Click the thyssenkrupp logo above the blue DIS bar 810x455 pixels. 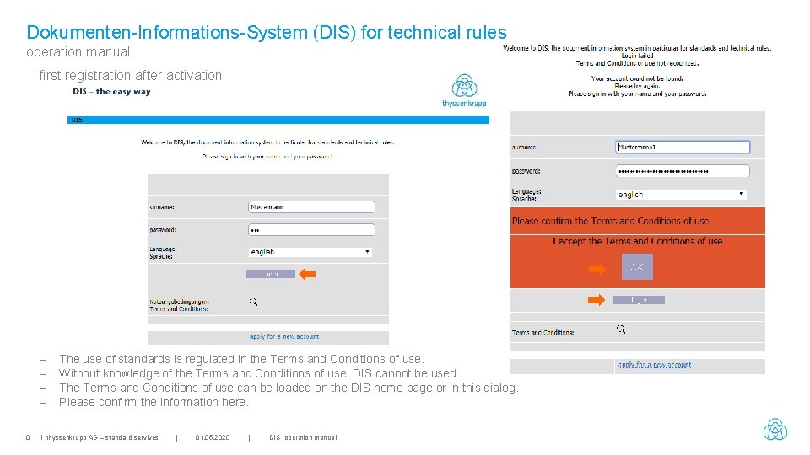click(464, 91)
